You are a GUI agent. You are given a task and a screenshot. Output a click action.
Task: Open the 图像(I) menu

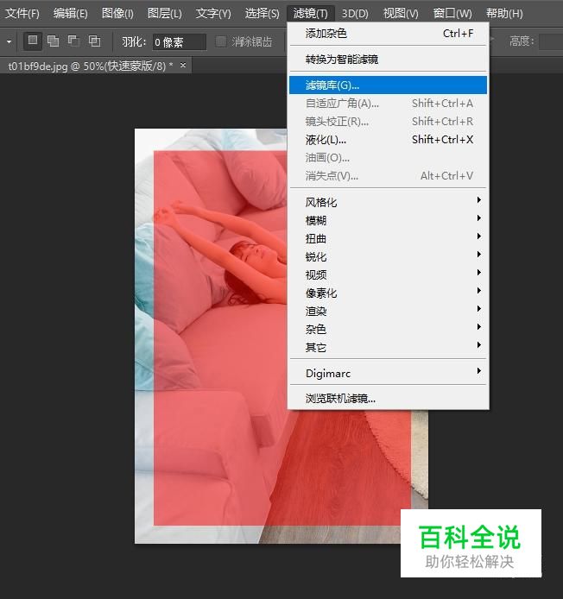coord(117,14)
